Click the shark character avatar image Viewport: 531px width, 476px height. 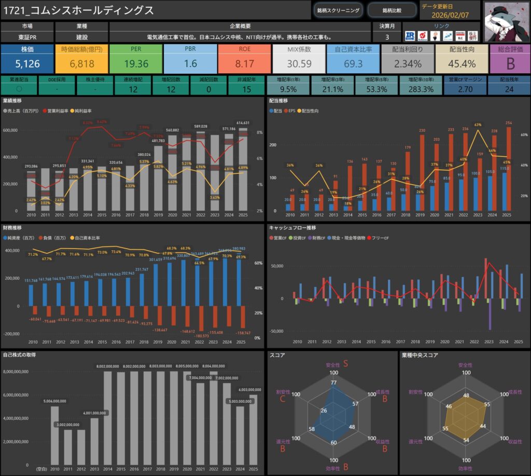click(507, 21)
